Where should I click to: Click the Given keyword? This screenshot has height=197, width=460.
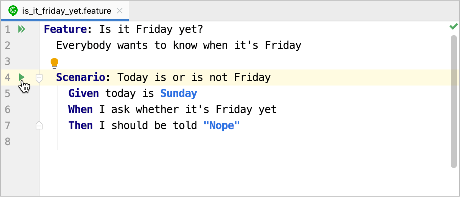(83, 94)
